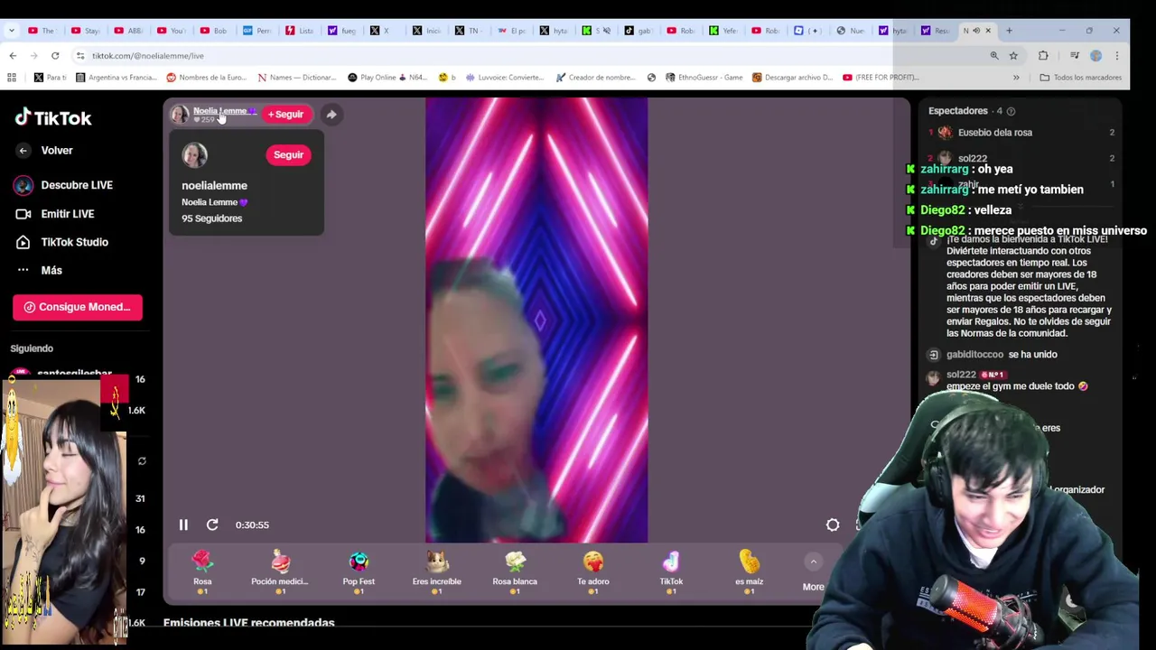Bookmark this page with star icon
1156x650 pixels.
1013,55
